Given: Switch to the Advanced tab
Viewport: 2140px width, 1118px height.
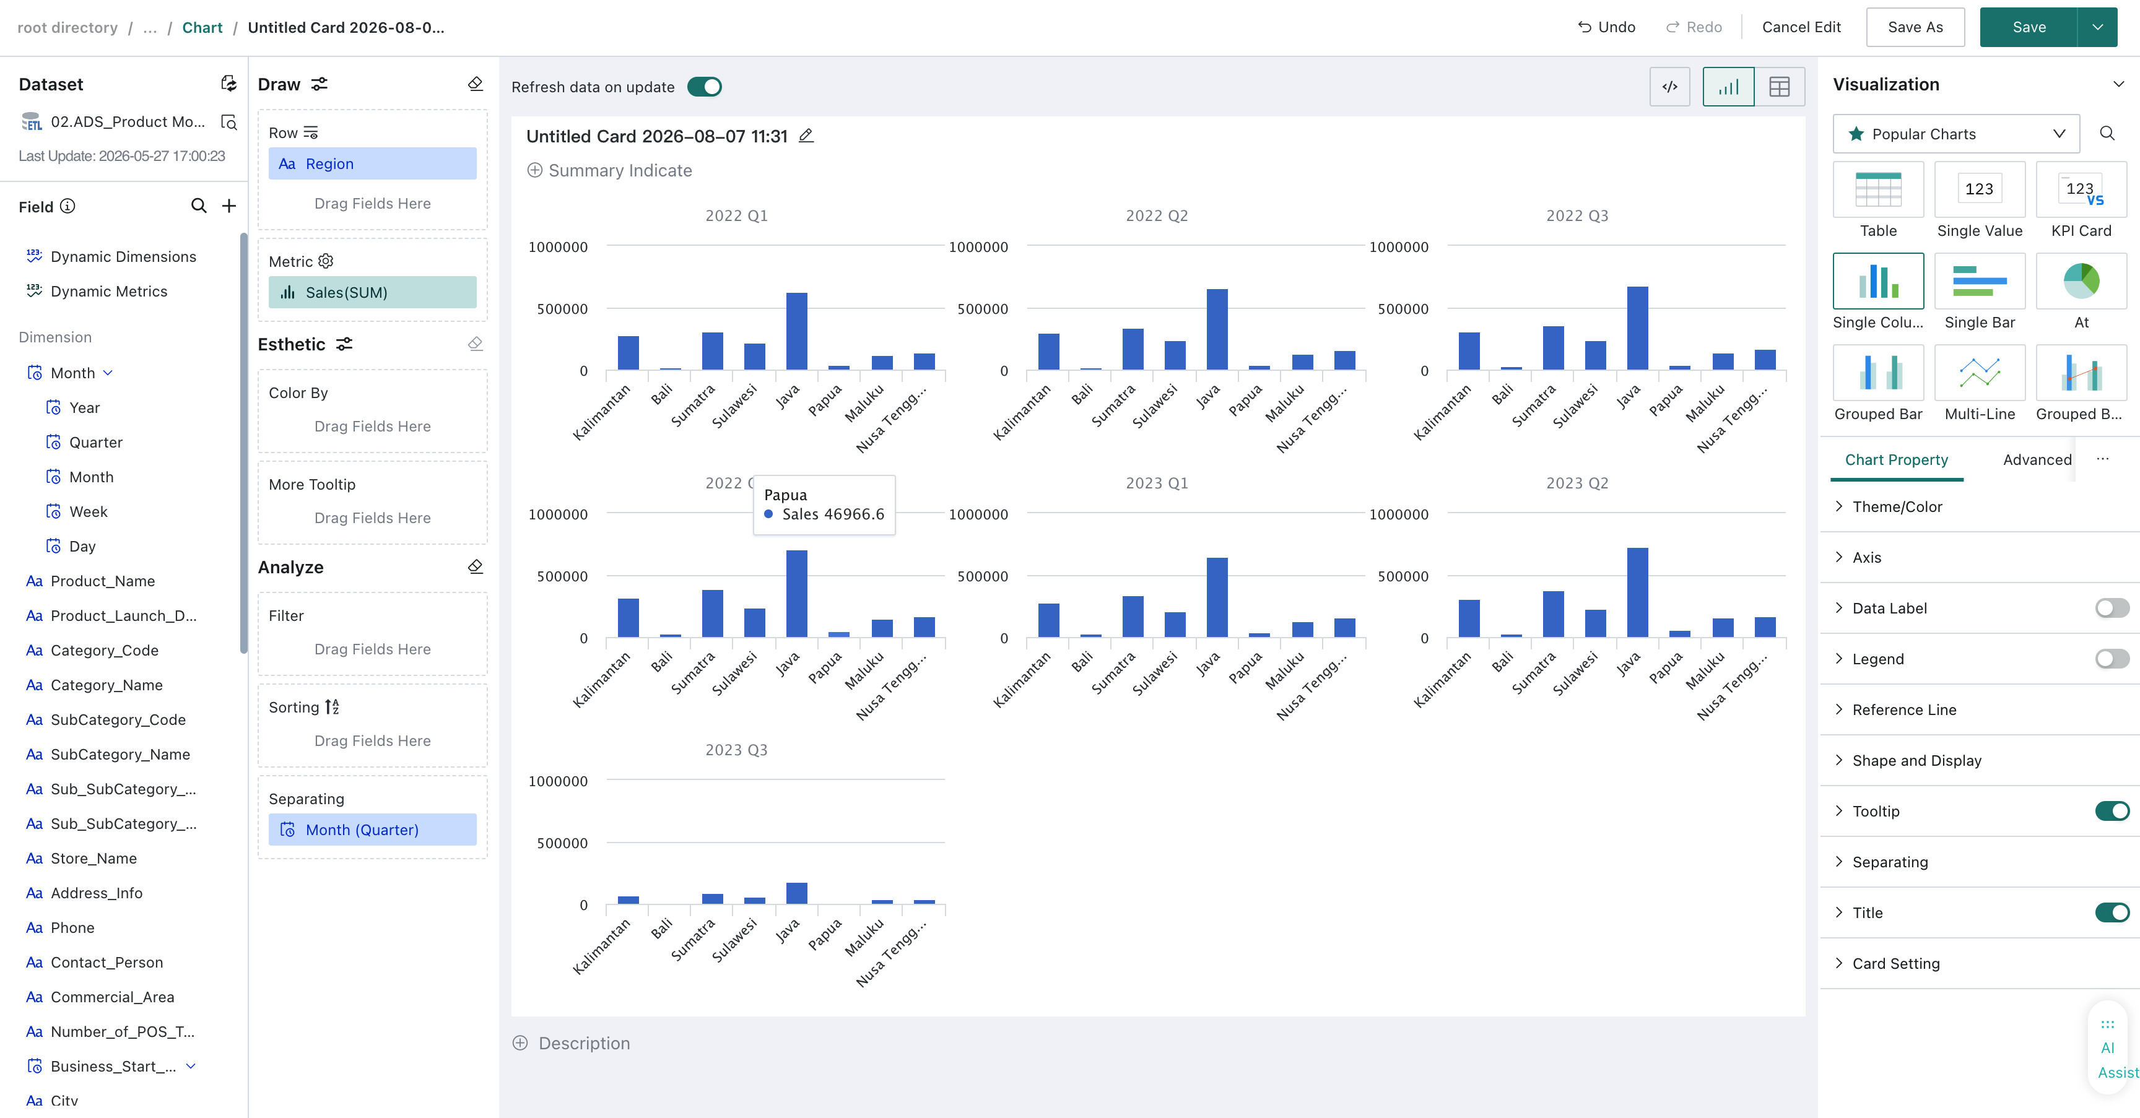Looking at the screenshot, I should (2037, 459).
